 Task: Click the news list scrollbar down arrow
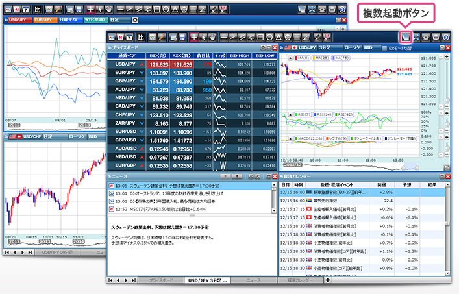tap(274, 210)
